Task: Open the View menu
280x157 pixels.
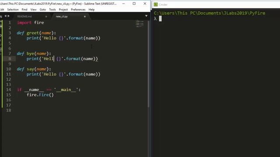Action: [33, 10]
